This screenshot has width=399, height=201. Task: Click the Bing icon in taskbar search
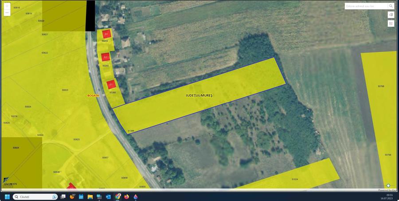[55, 197]
